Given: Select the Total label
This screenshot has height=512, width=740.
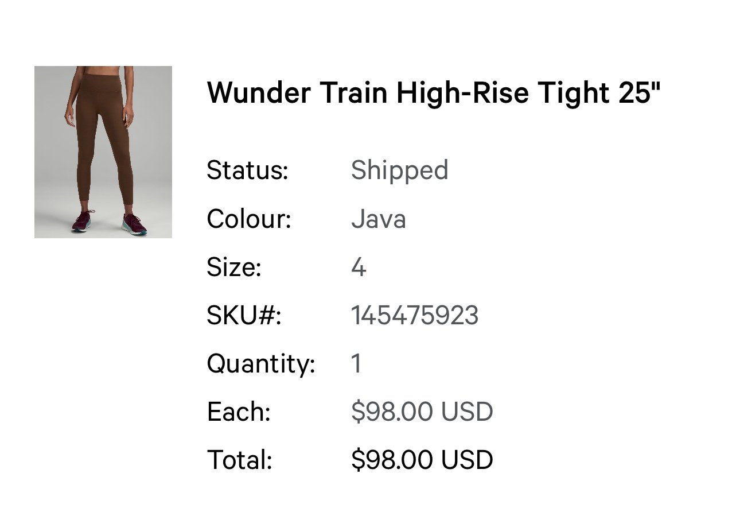Looking at the screenshot, I should (239, 460).
